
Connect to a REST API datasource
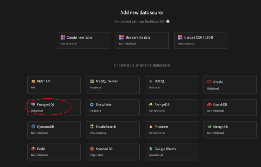click(x=54, y=85)
